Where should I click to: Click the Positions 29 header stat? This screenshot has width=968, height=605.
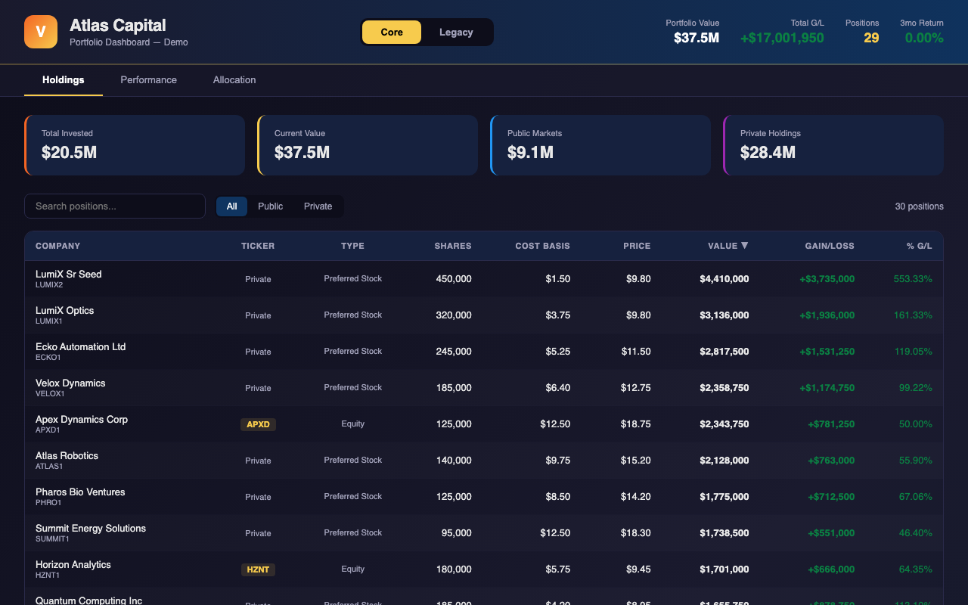click(x=862, y=32)
